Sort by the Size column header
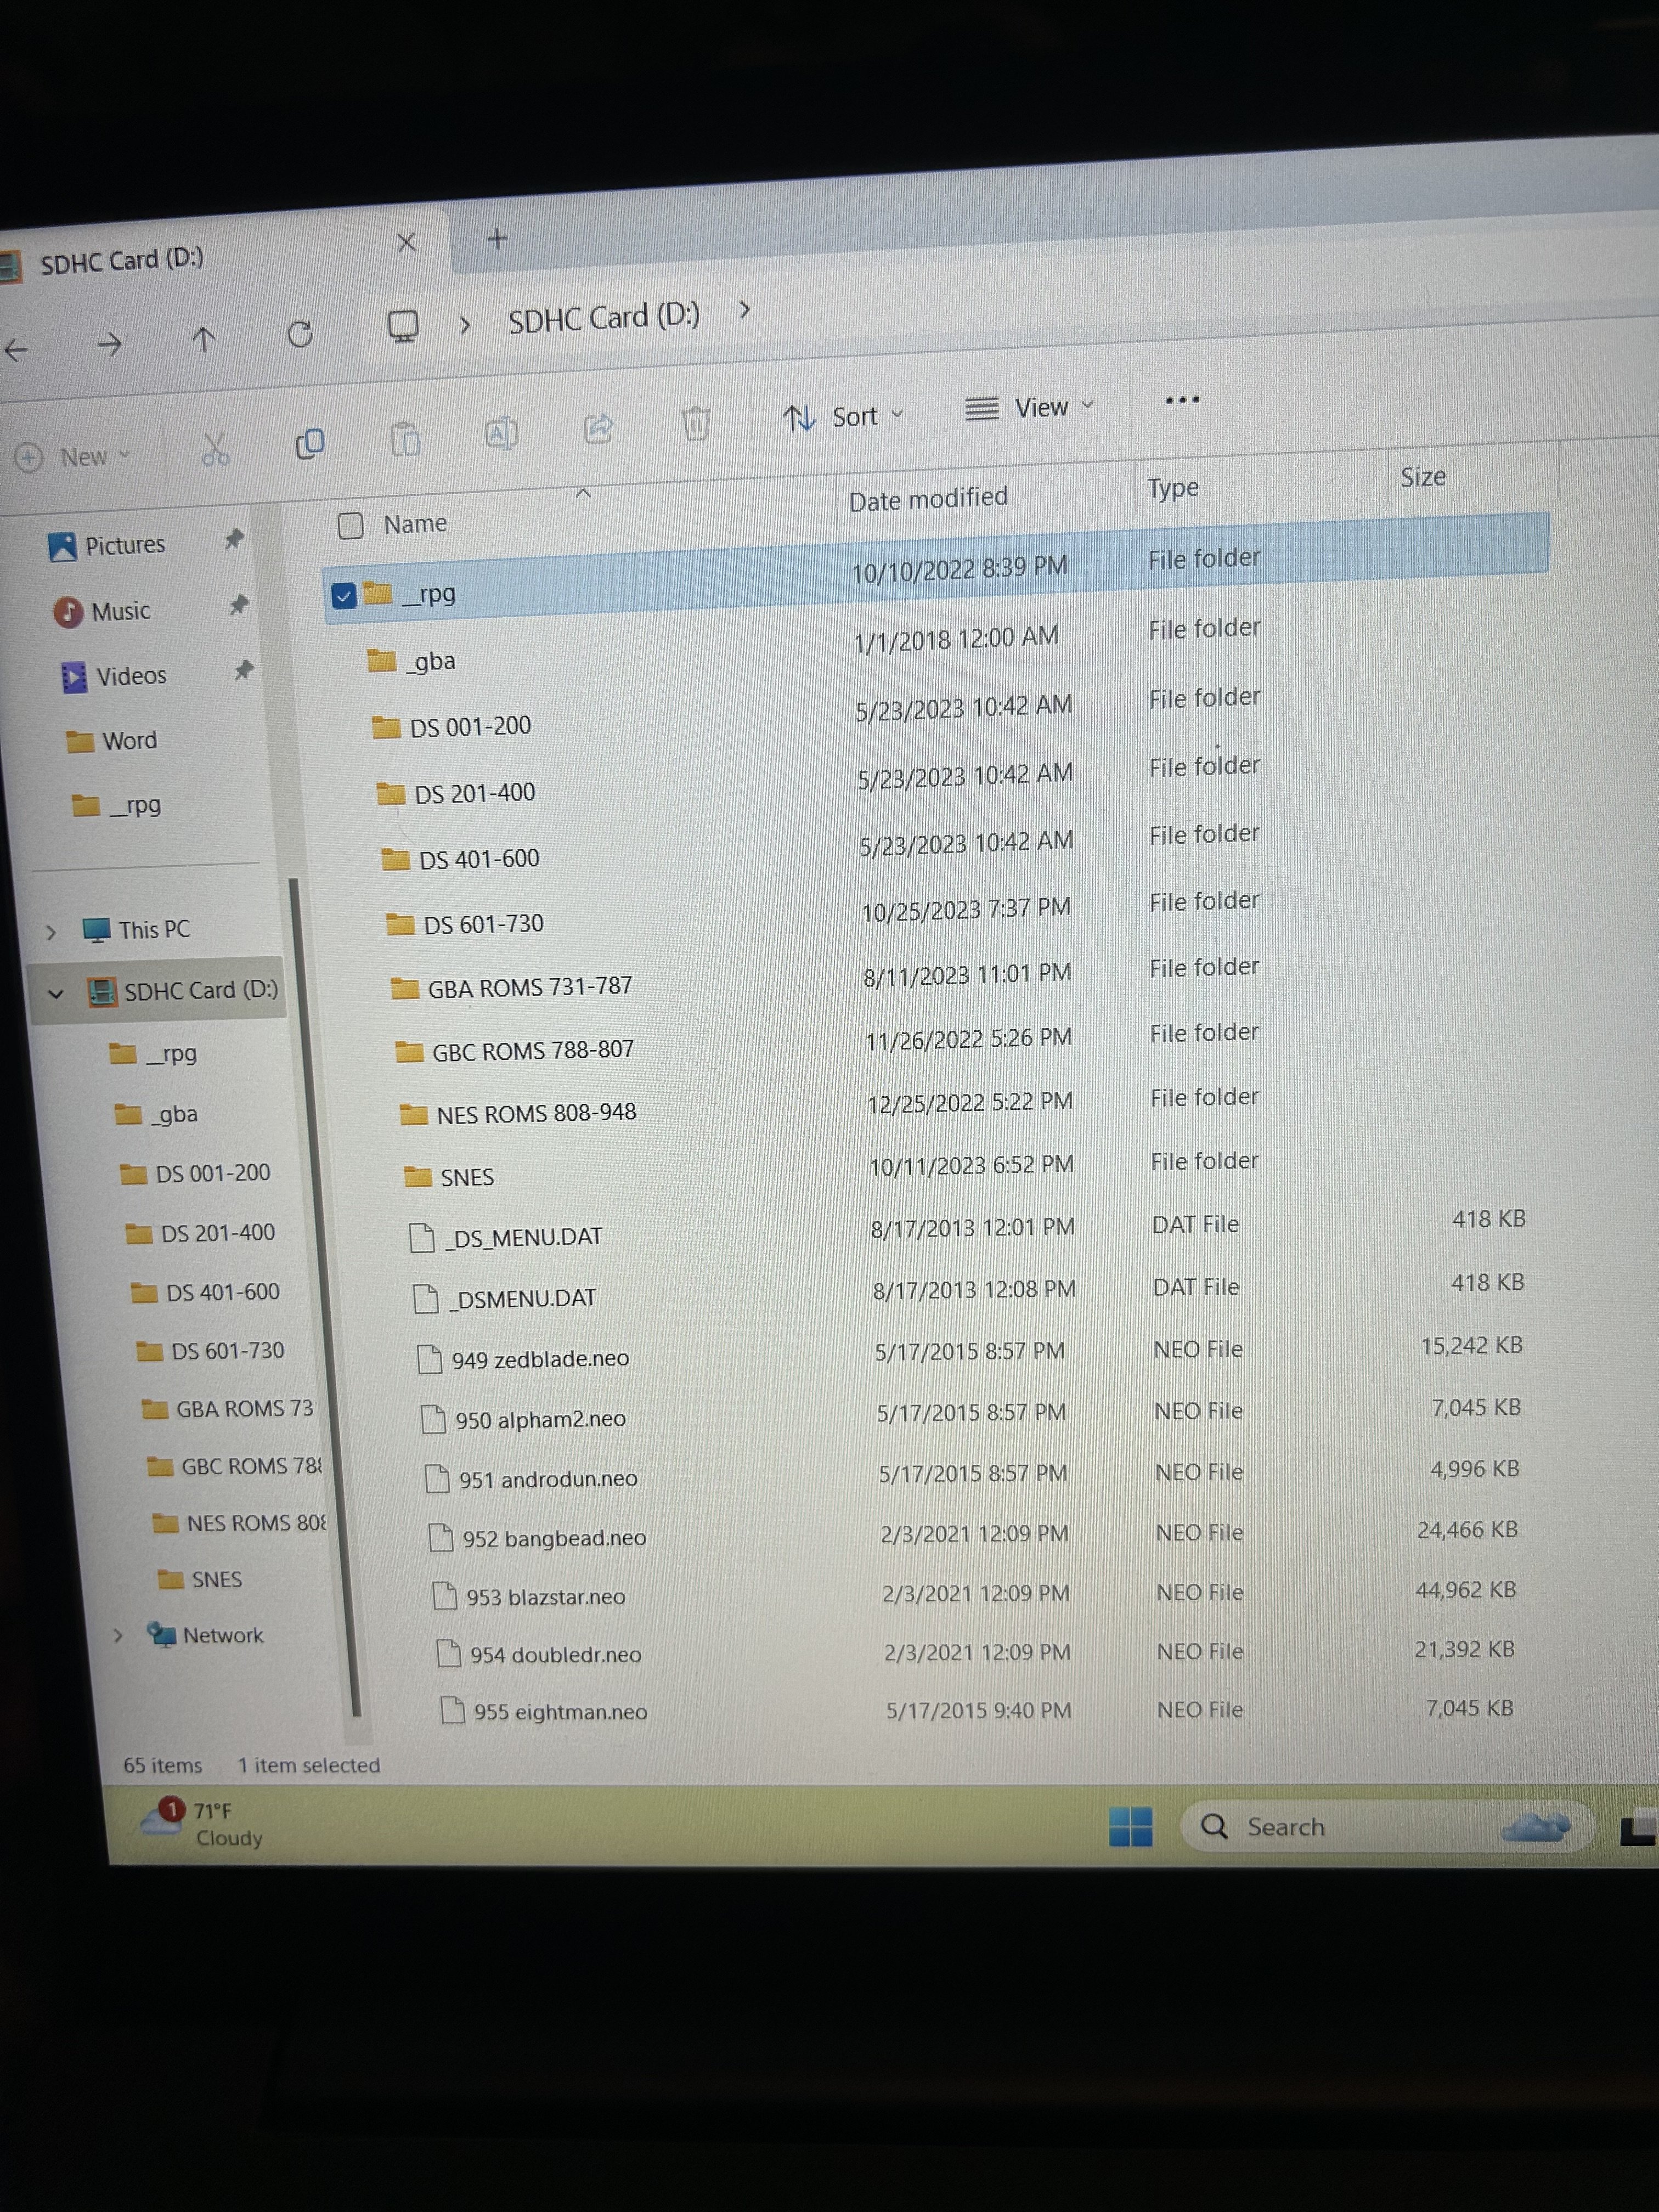 [1423, 476]
